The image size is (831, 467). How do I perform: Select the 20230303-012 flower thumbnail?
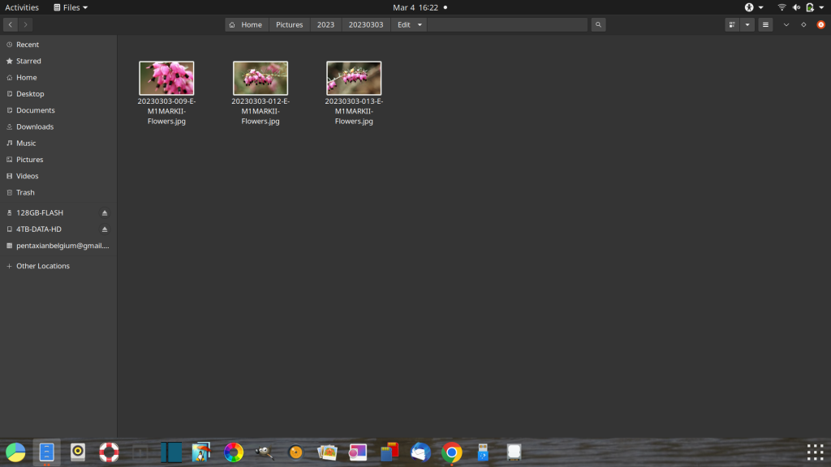[x=260, y=78]
